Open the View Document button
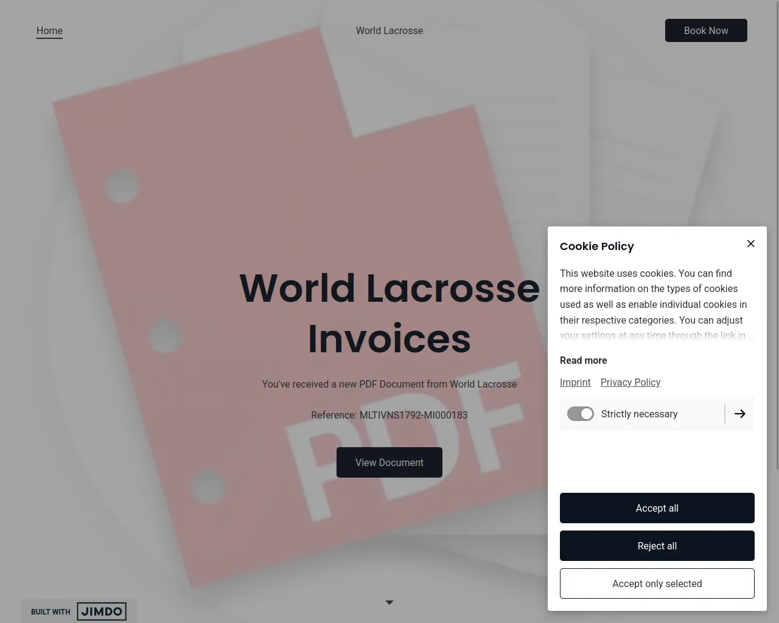The height and width of the screenshot is (623, 779). (389, 462)
